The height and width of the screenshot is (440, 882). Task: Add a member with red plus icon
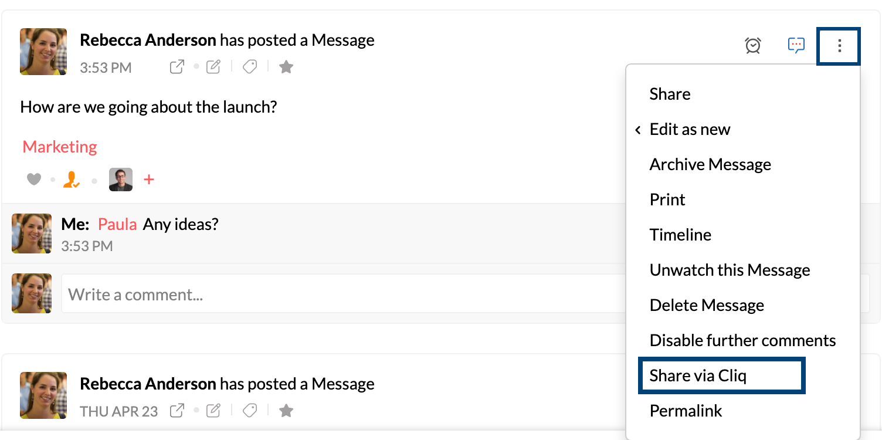149,180
